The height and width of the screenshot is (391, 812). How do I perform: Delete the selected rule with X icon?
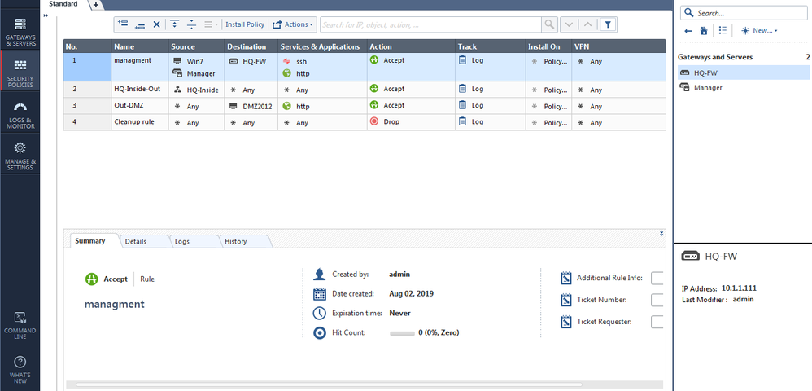pyautogui.click(x=157, y=24)
